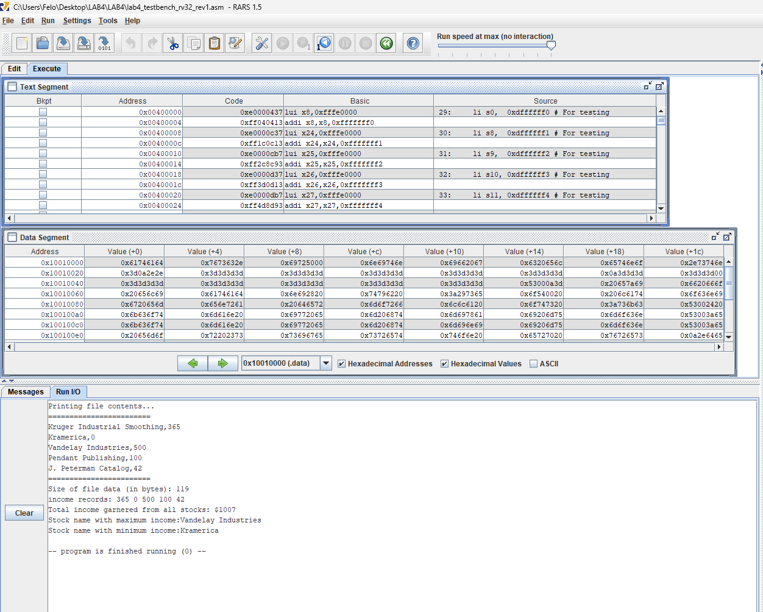
Task: Click the Backstep icon in toolbar
Action: [324, 43]
